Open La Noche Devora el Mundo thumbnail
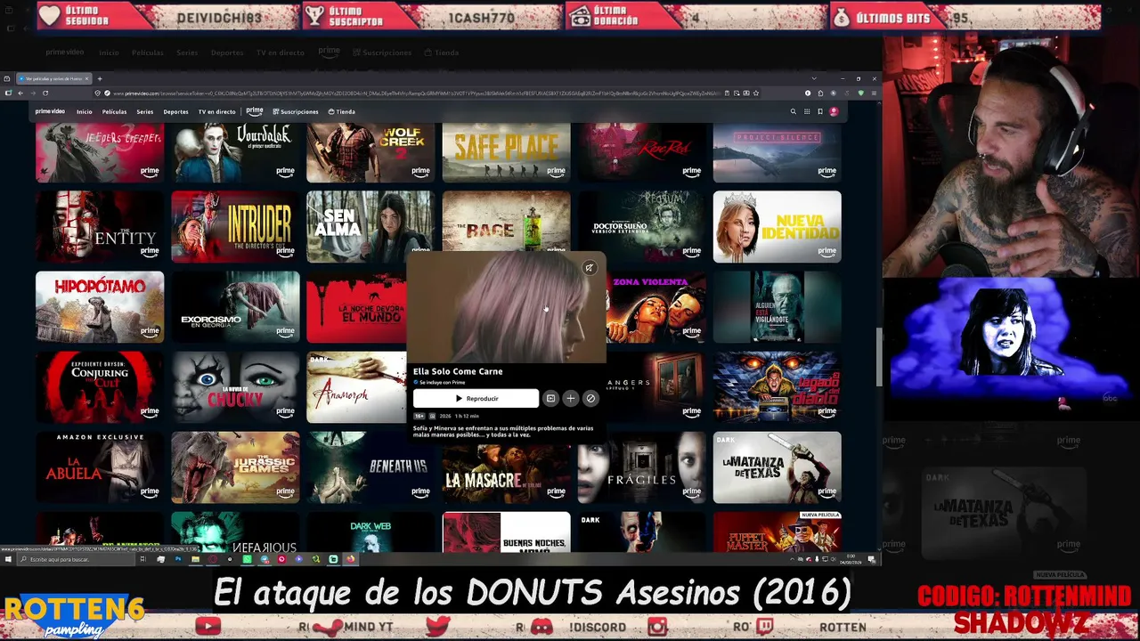The image size is (1140, 641). pyautogui.click(x=356, y=307)
